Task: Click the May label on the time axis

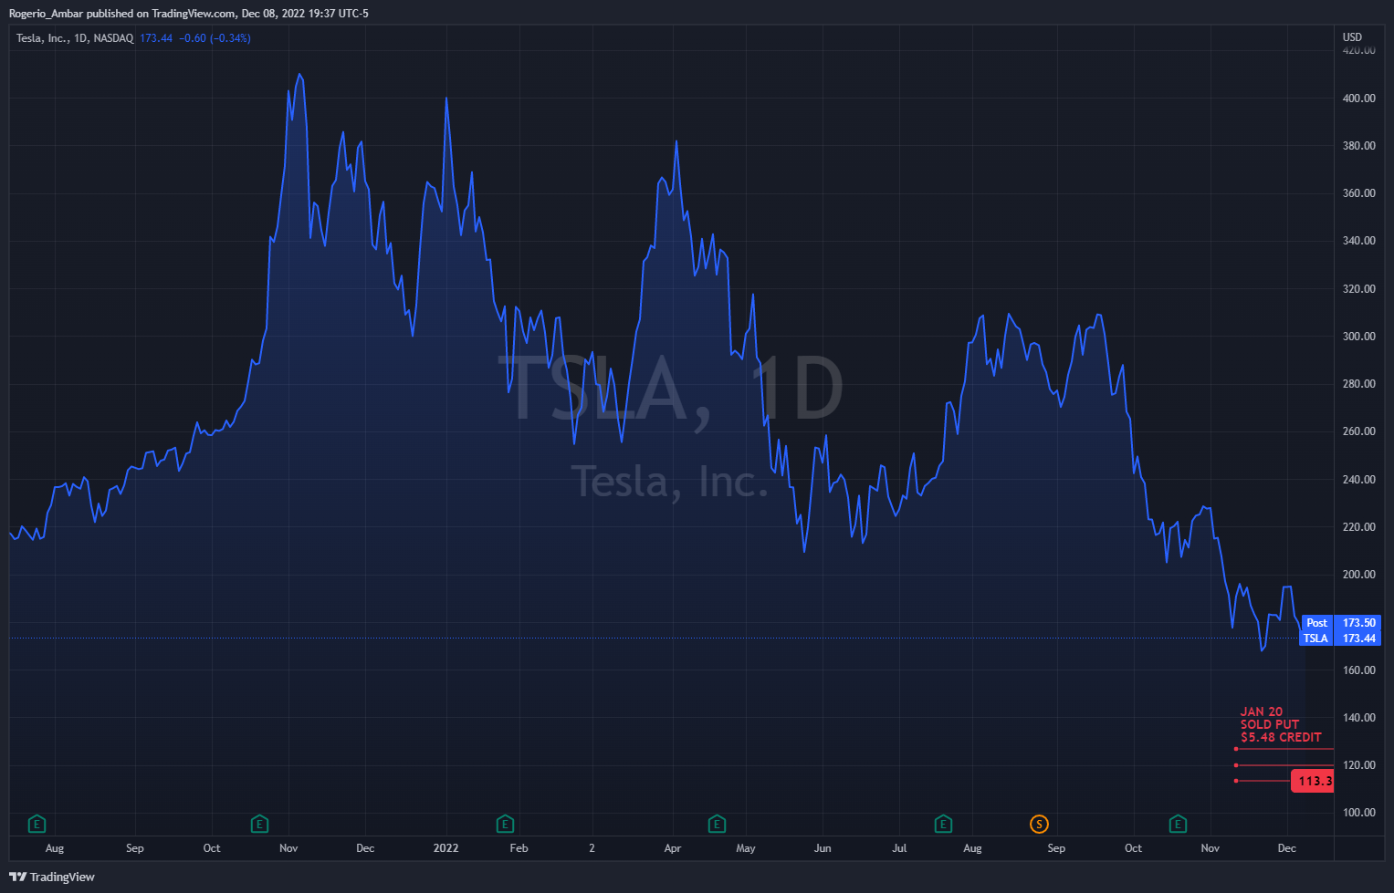Action: pyautogui.click(x=746, y=848)
